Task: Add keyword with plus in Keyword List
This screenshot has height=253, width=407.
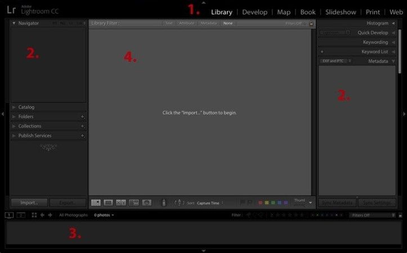Action: tap(322, 52)
